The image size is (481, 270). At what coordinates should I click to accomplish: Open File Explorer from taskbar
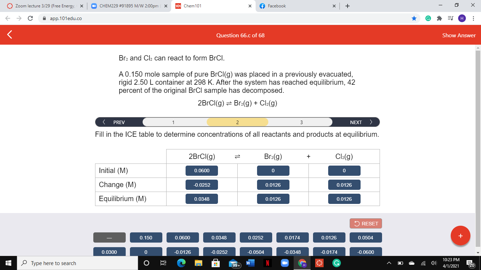(x=198, y=263)
